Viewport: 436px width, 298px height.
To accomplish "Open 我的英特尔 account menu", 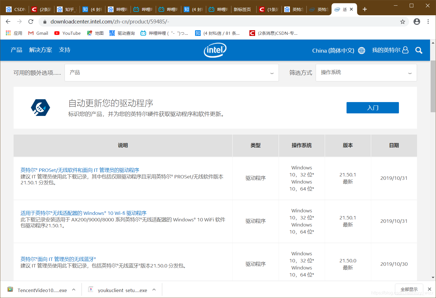I will pyautogui.click(x=390, y=50).
